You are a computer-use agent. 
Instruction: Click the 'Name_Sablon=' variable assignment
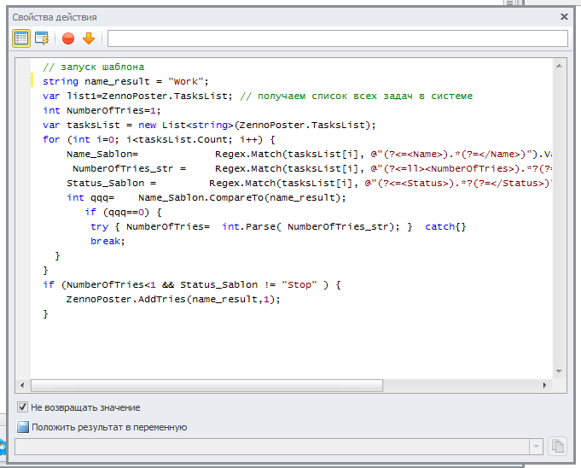(102, 154)
